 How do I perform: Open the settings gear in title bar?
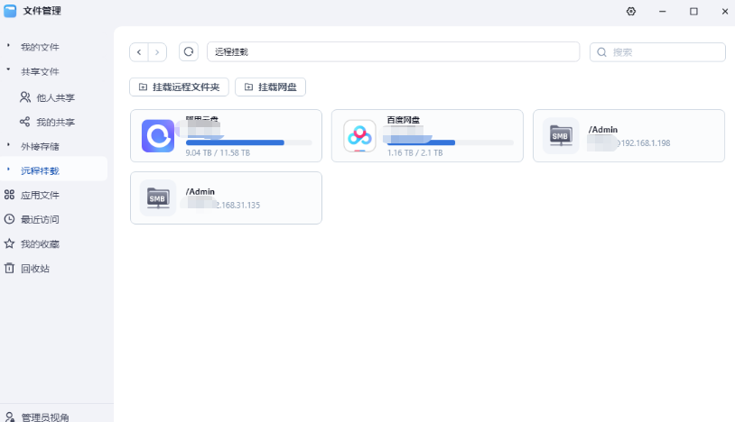click(x=631, y=11)
